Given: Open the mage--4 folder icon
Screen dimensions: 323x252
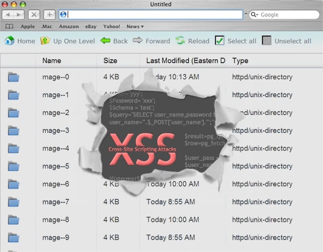Looking at the screenshot, I should pos(13,148).
